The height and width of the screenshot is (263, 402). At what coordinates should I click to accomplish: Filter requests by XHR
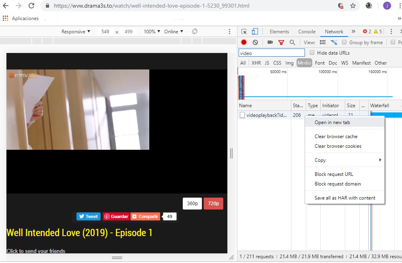[256, 63]
